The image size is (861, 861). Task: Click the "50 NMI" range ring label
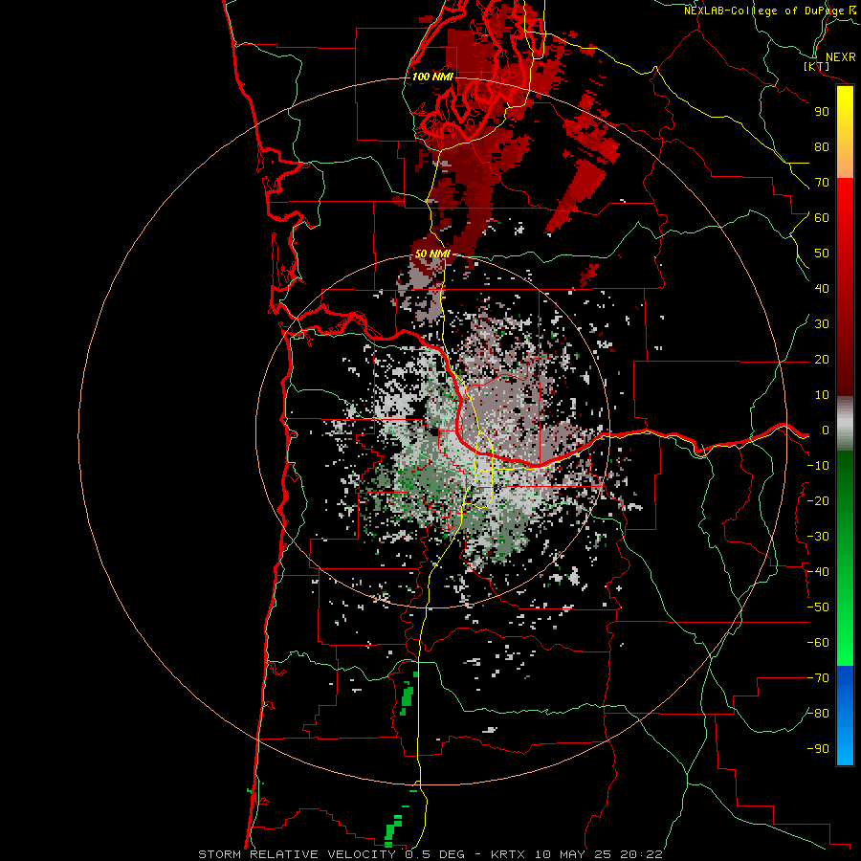(432, 254)
